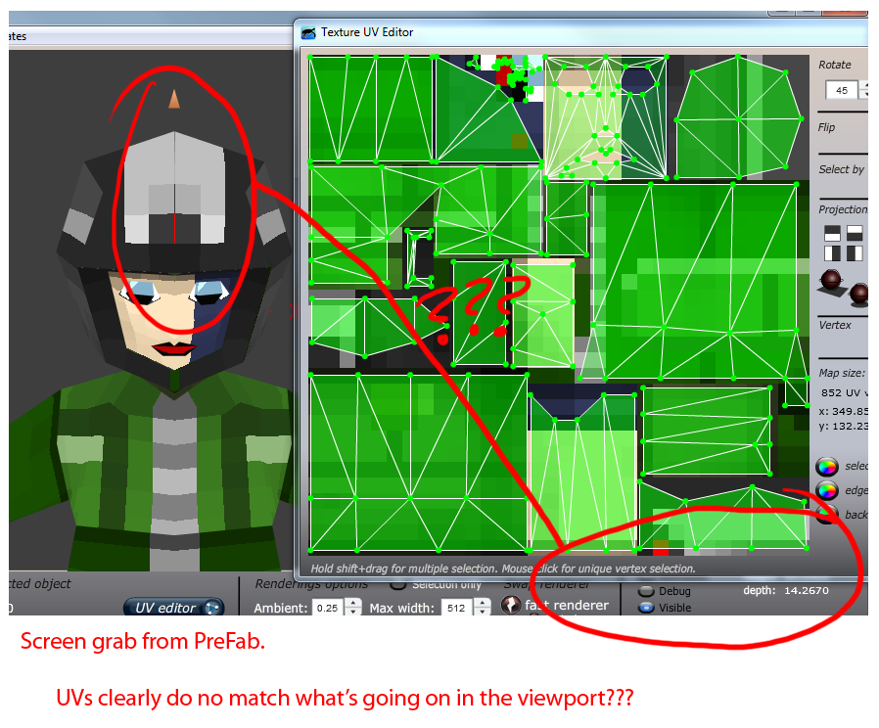Toggle the Visible option

pos(645,608)
